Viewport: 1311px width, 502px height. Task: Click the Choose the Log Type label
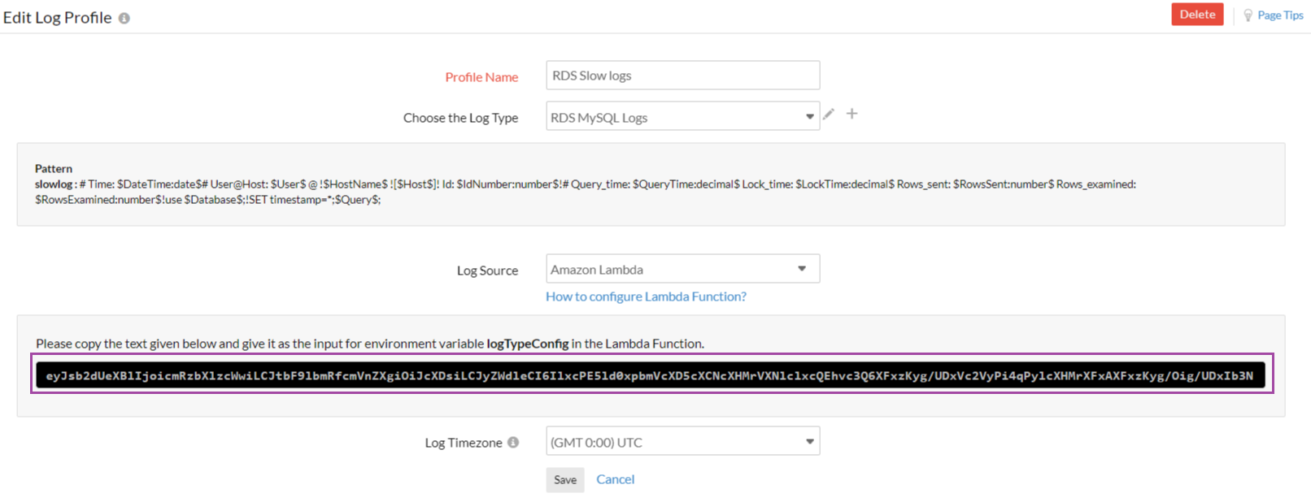pos(460,118)
